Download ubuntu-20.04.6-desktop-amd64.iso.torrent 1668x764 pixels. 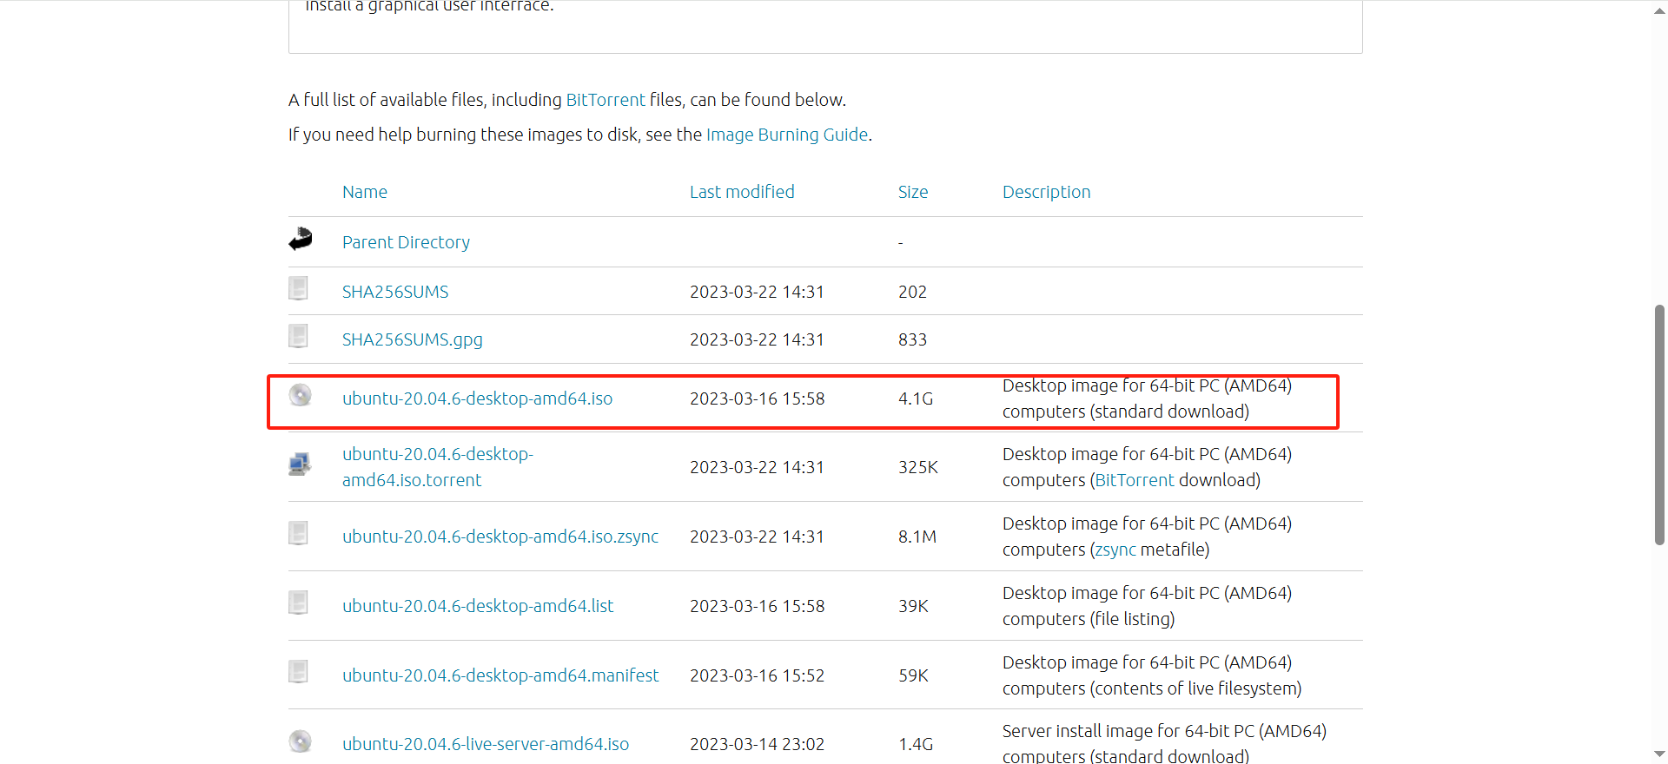pos(438,467)
